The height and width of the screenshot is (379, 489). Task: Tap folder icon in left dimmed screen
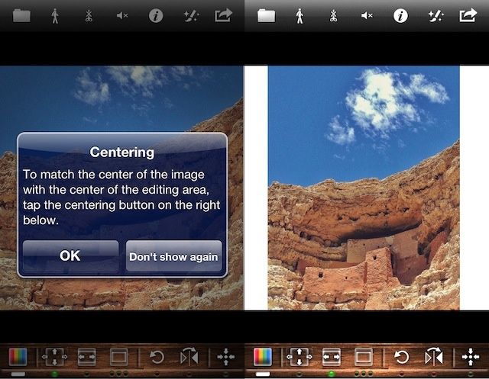coord(21,15)
